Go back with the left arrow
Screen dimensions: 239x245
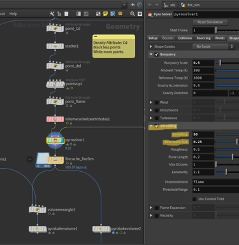[x=150, y=4]
